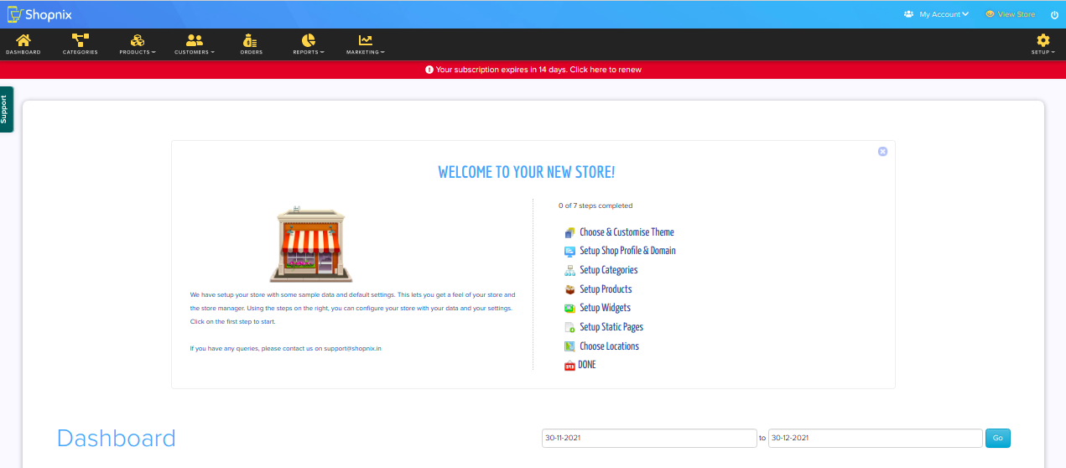Screen dimensions: 1066x468
Task: Click the Dashboard page heading
Action: [117, 439]
